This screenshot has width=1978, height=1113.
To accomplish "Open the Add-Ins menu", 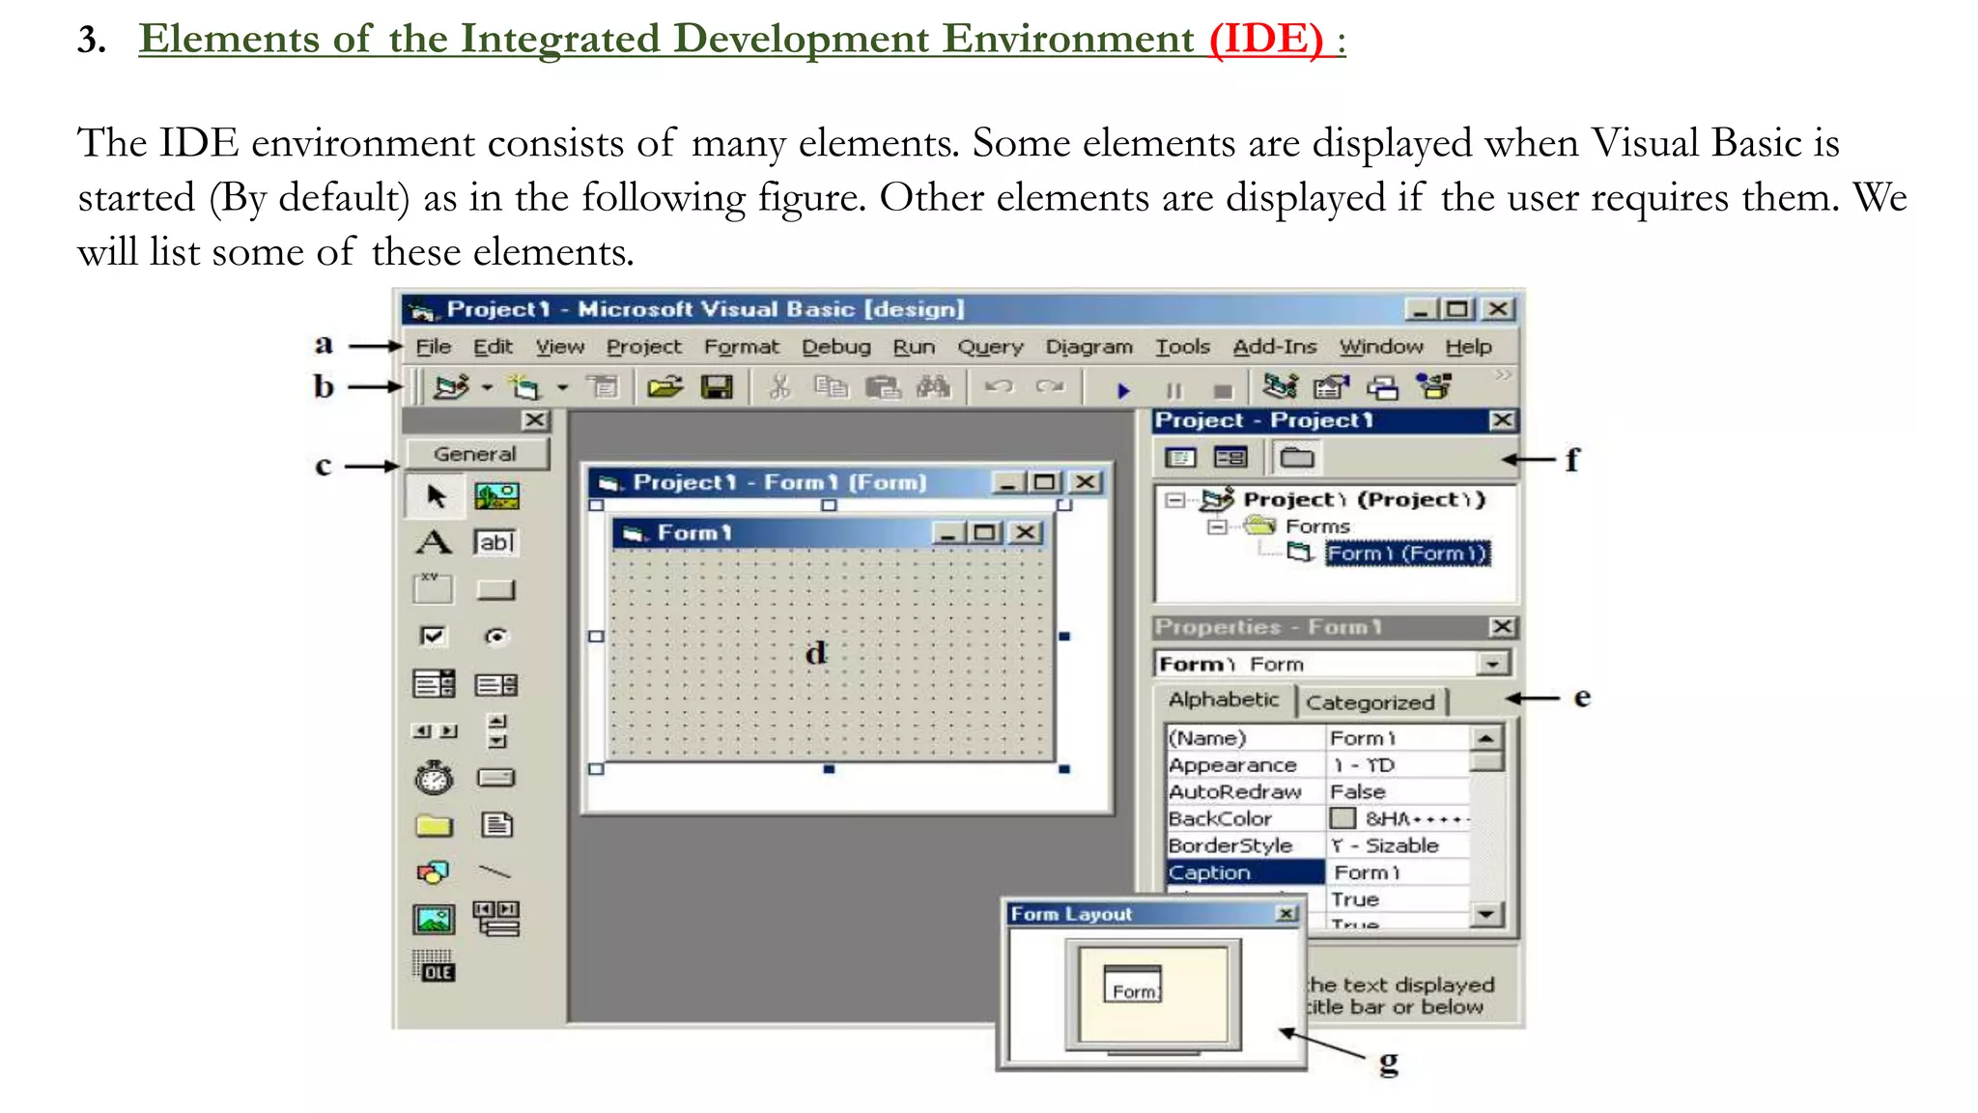I will coord(1275,347).
